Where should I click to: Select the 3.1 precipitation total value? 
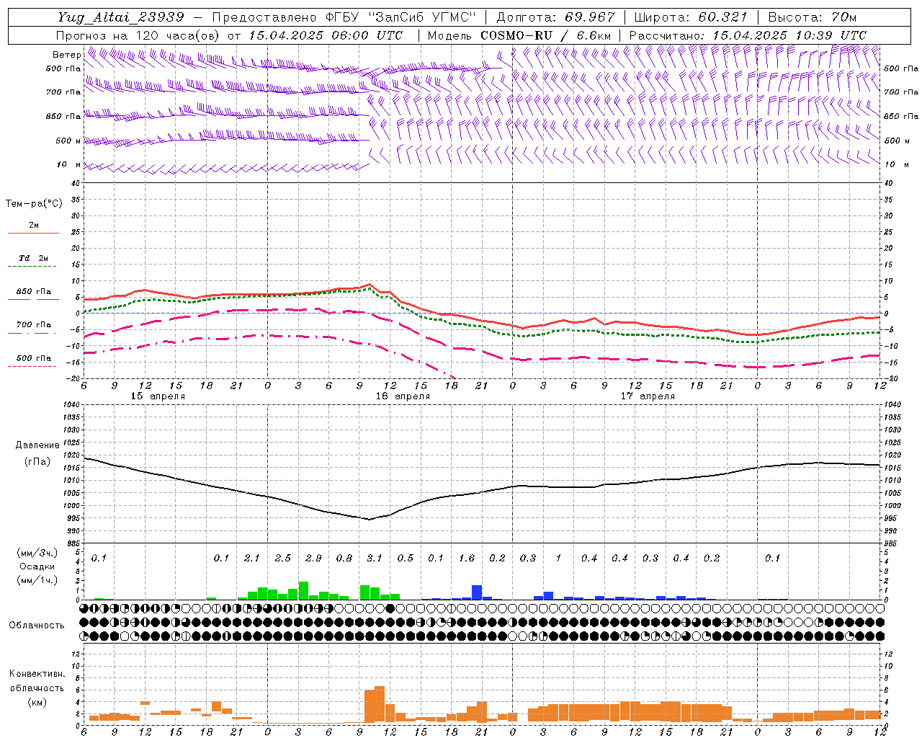point(375,558)
